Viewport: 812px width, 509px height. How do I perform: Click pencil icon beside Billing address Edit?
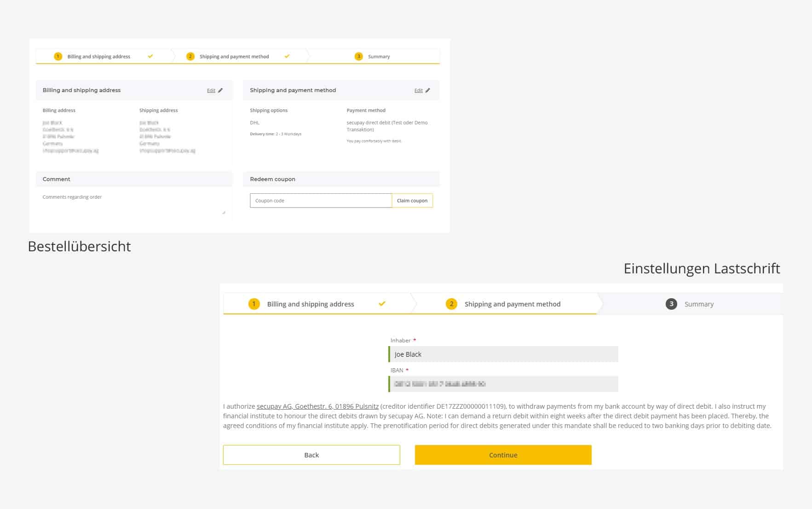pyautogui.click(x=220, y=91)
